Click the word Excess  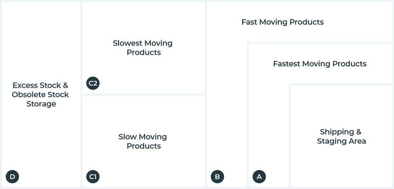click(25, 85)
